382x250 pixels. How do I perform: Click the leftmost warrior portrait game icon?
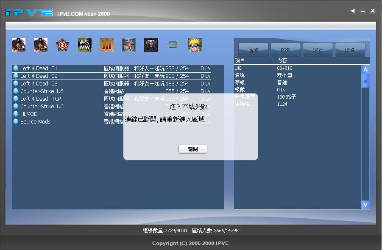[19, 45]
